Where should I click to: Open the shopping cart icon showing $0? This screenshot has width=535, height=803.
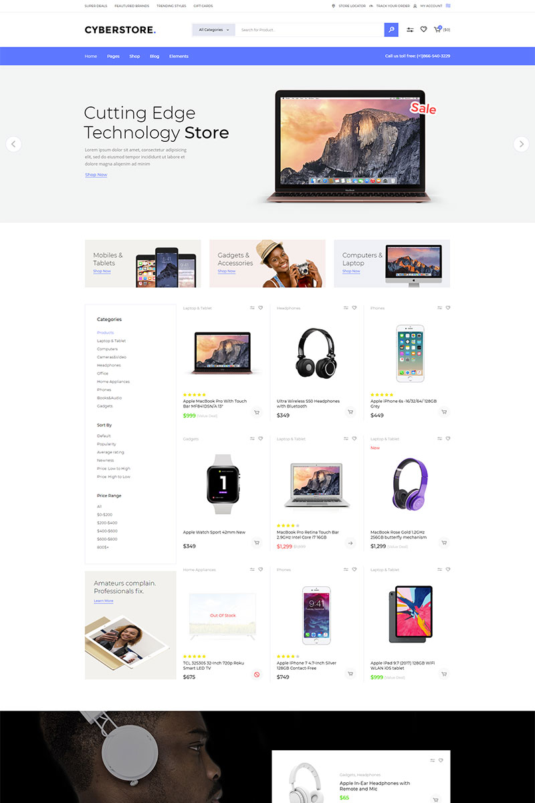(x=438, y=29)
